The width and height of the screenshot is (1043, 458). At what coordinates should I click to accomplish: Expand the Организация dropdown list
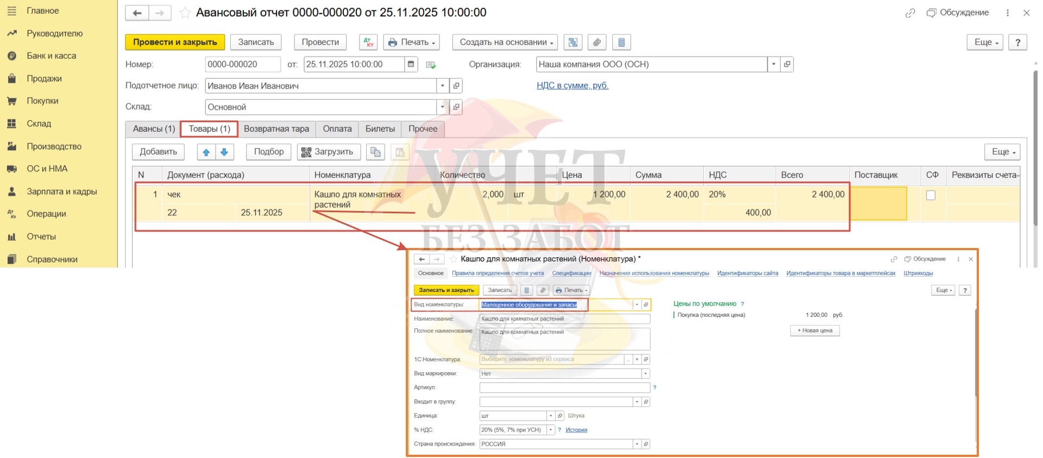point(774,65)
